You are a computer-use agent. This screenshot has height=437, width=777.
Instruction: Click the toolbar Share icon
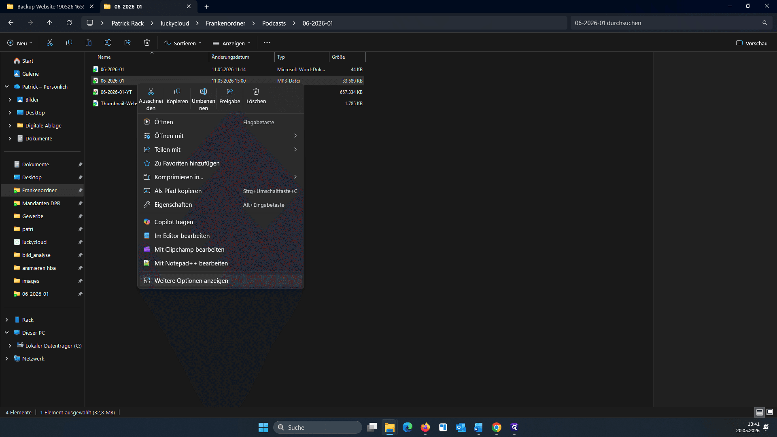[127, 43]
